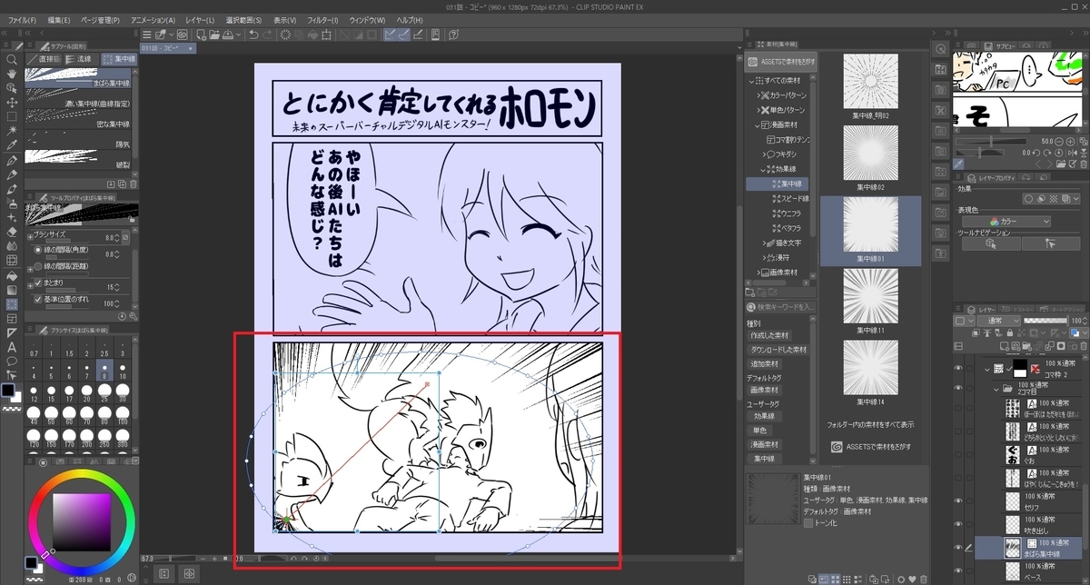This screenshot has width=1090, height=585.
Task: Click the 作成した素材 tag button
Action: pyautogui.click(x=768, y=335)
